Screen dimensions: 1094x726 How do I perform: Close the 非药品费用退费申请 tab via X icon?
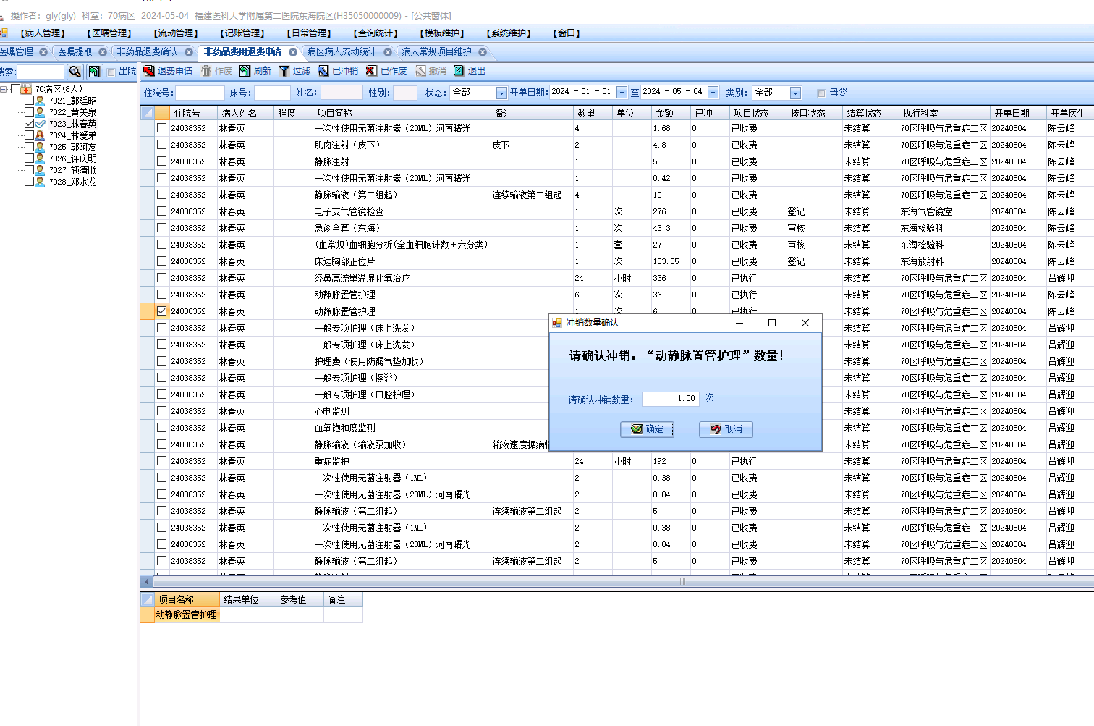pyautogui.click(x=293, y=52)
